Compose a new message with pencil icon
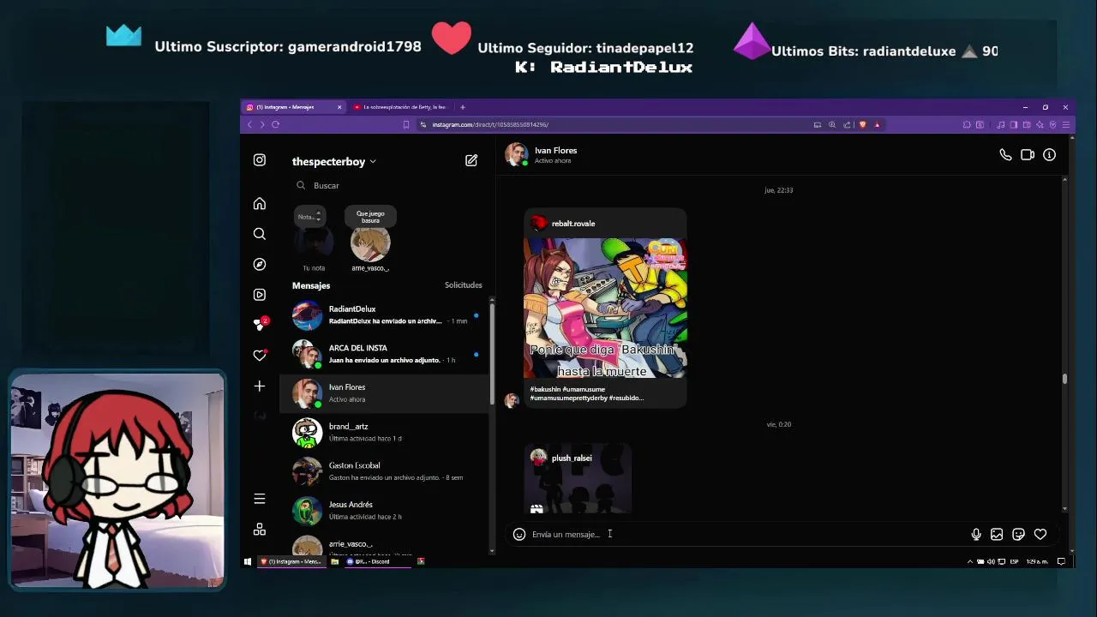 coord(471,160)
